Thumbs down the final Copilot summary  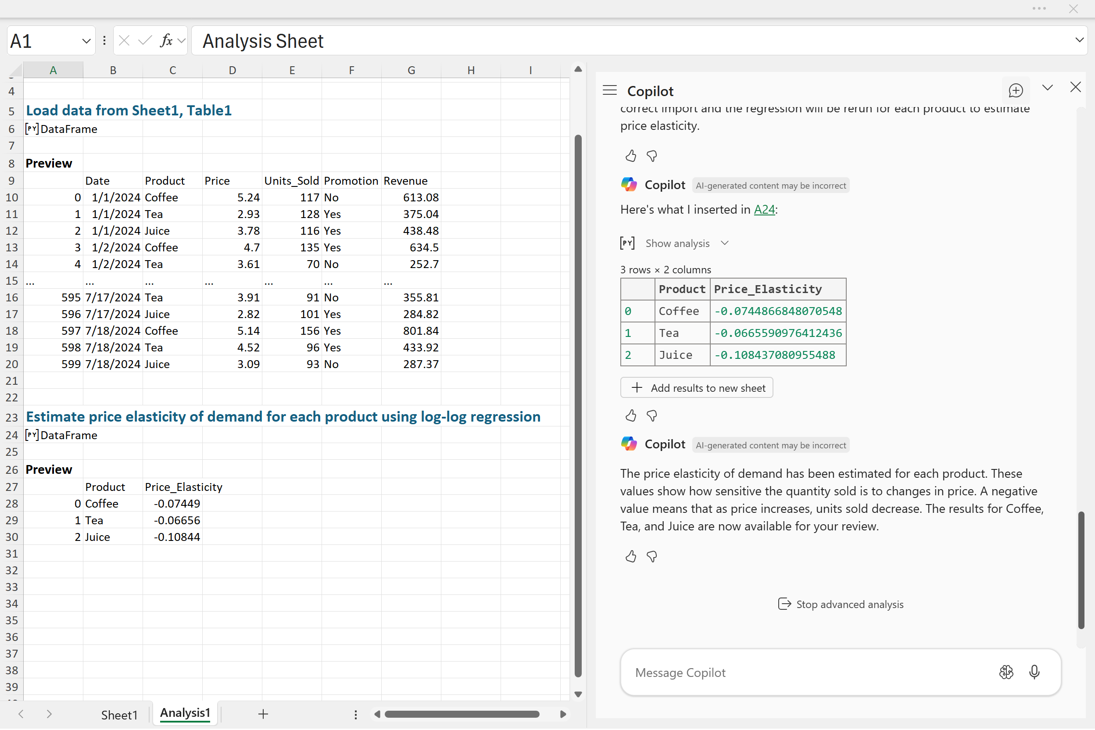652,556
